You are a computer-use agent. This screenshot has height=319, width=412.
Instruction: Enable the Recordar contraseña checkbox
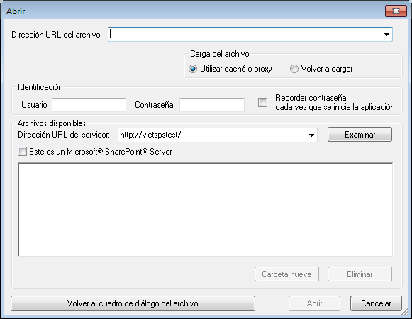(263, 103)
